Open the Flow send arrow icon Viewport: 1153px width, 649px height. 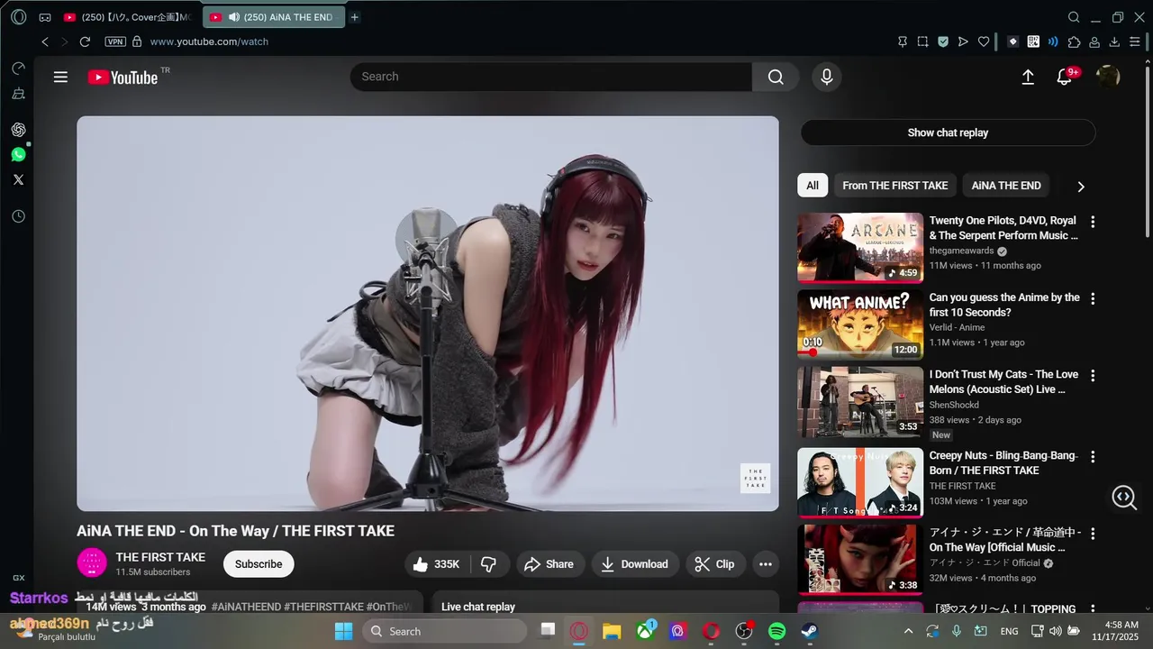pos(963,41)
